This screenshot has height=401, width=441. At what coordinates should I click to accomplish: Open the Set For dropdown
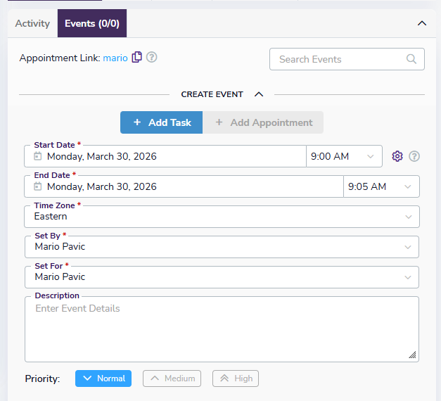[222, 277]
